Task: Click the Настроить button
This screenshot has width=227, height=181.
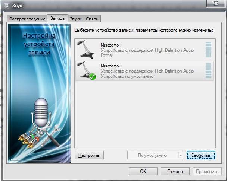Action: pyautogui.click(x=89, y=155)
